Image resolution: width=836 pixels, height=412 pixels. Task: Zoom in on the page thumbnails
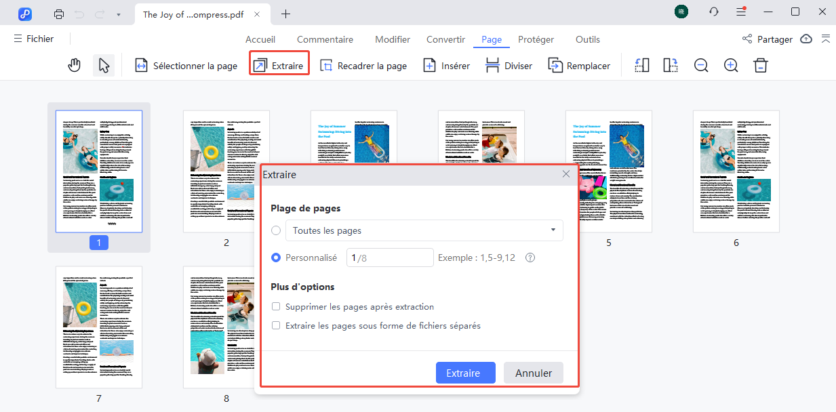pyautogui.click(x=731, y=65)
